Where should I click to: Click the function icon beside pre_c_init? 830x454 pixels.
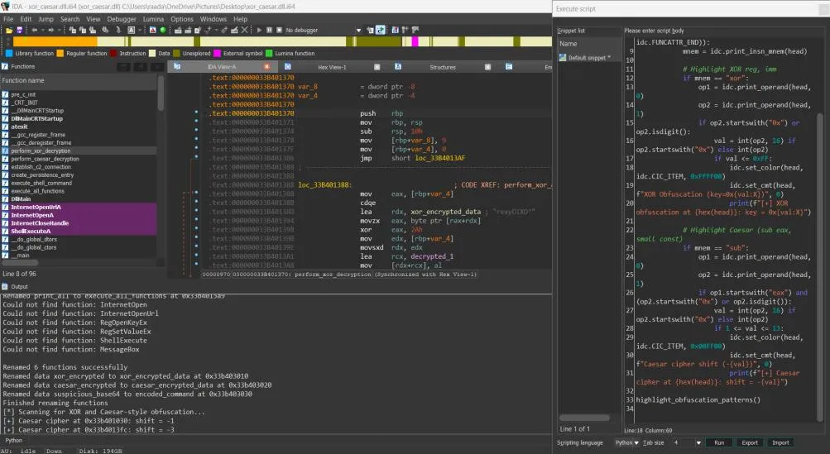[5, 95]
